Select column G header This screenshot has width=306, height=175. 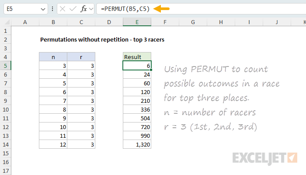[x=193, y=22]
